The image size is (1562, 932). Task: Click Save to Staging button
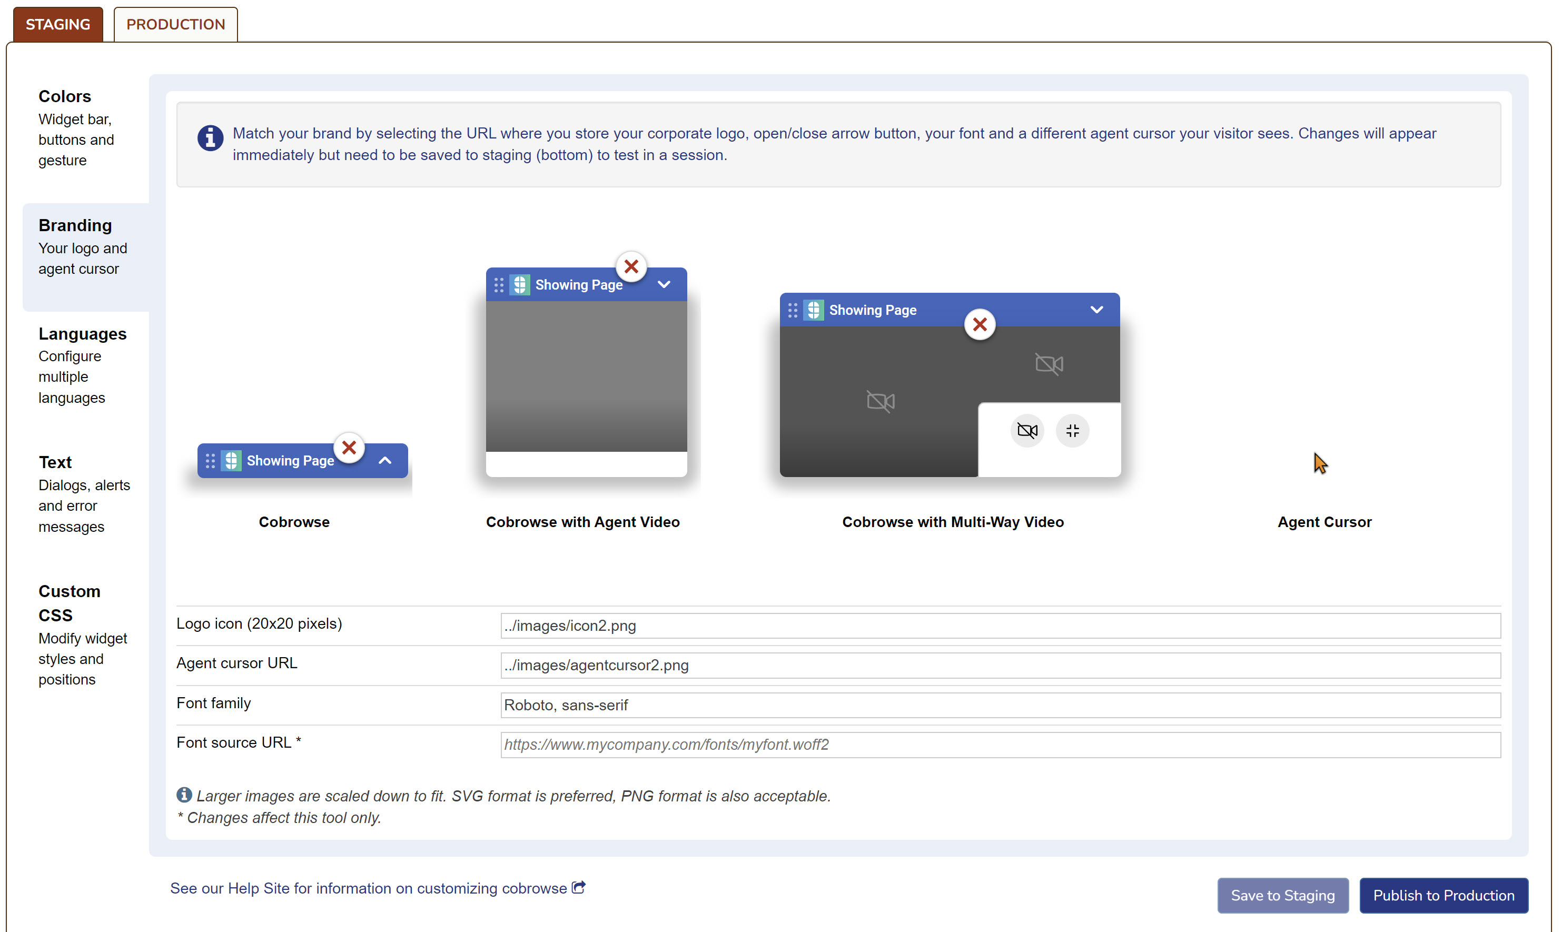(1282, 895)
